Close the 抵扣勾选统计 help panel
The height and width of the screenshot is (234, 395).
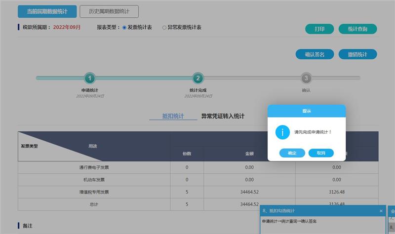tap(381, 211)
